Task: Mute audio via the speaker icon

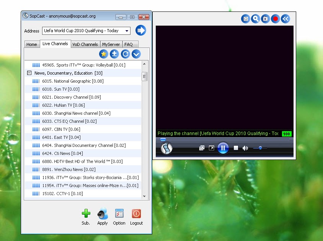Action: tap(245, 148)
